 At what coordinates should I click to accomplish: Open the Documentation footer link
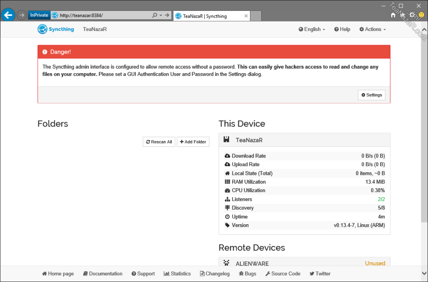103,274
